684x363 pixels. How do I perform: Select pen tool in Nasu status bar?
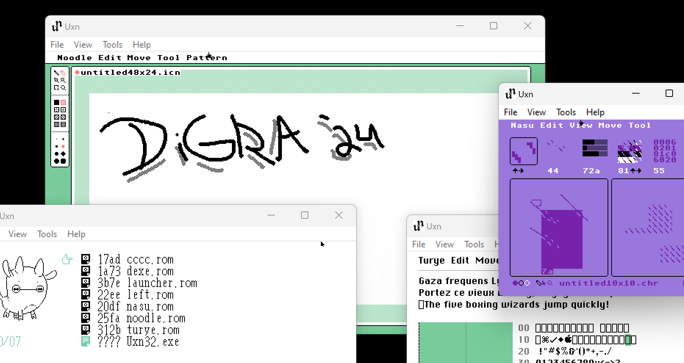coord(538,283)
